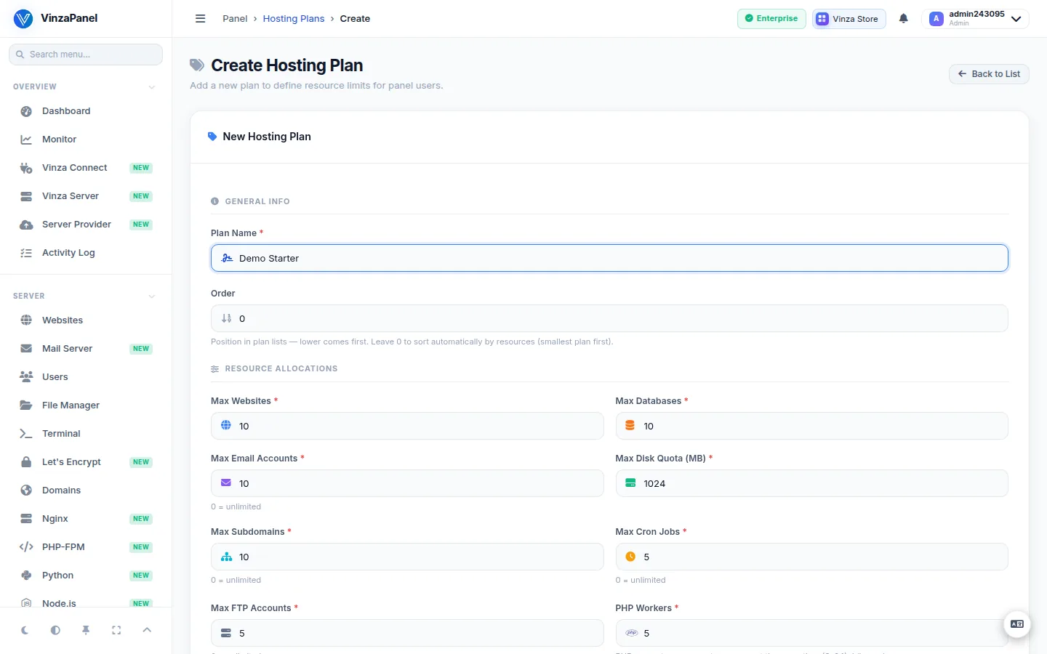Select Domains in the sidebar menu
The image size is (1047, 654).
click(x=86, y=490)
